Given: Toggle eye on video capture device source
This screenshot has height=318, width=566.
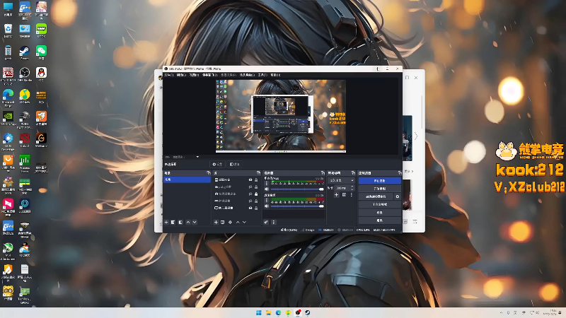Looking at the screenshot, I should pos(250,194).
